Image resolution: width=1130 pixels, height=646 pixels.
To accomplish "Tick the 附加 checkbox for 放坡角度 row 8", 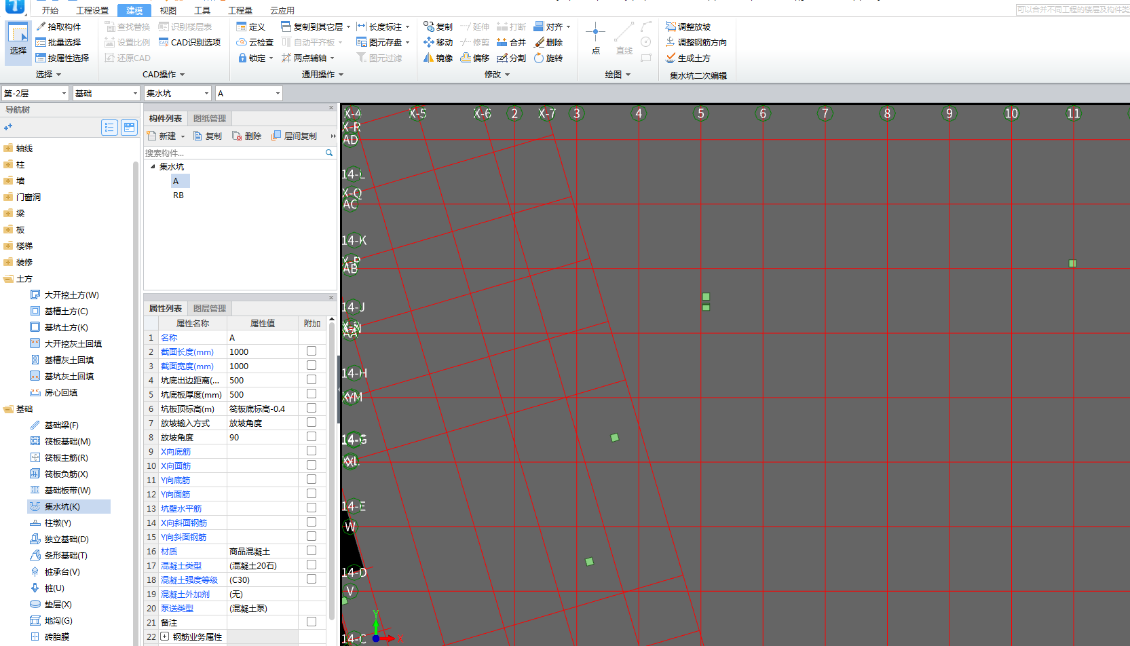I will 312,436.
